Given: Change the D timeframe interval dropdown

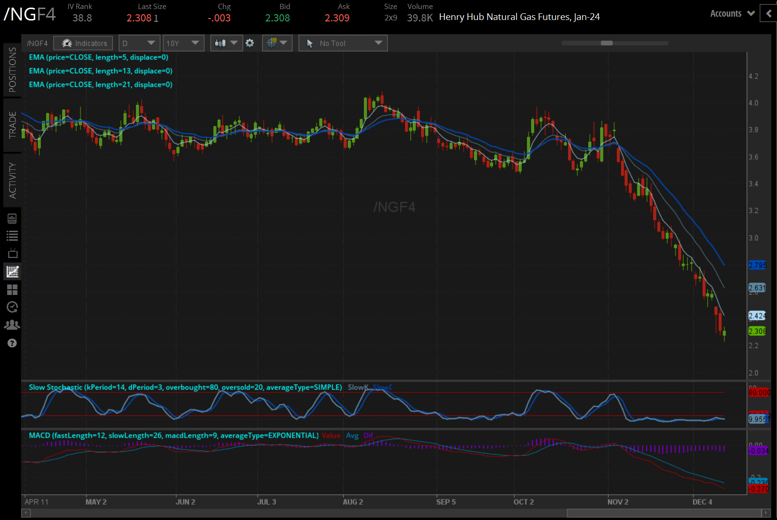Looking at the screenshot, I should click(139, 43).
